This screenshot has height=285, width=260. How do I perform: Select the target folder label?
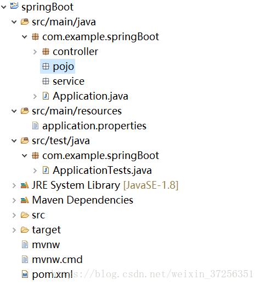[46, 230]
